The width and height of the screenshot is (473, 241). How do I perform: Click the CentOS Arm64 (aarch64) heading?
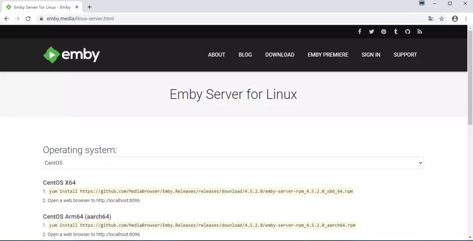pos(77,217)
